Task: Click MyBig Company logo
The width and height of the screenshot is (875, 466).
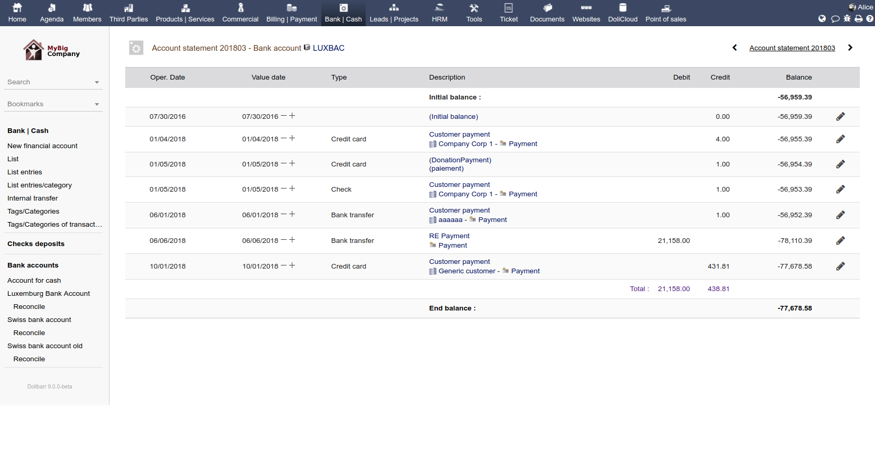Action: [51, 50]
